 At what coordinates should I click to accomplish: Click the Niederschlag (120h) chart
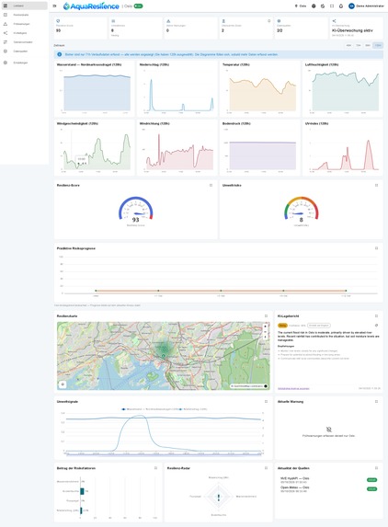177,88
